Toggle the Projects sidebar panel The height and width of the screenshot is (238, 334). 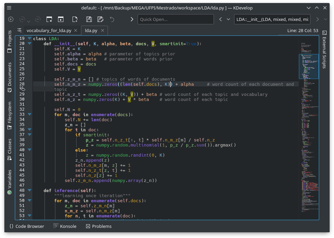pyautogui.click(x=9, y=41)
